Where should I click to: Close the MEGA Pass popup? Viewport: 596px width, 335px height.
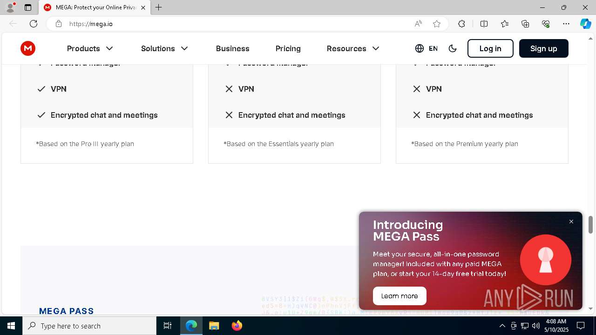pos(571,221)
